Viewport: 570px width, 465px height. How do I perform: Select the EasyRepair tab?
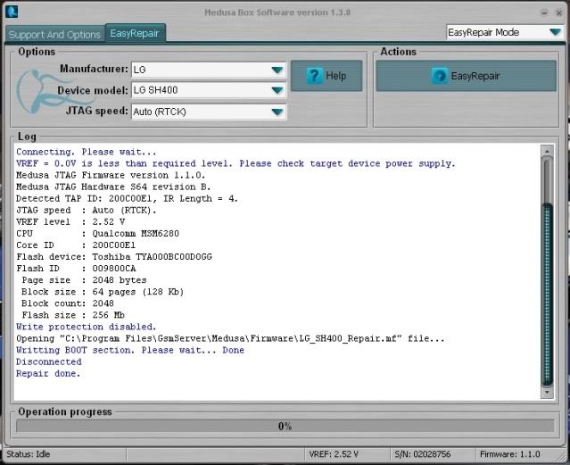click(x=136, y=33)
